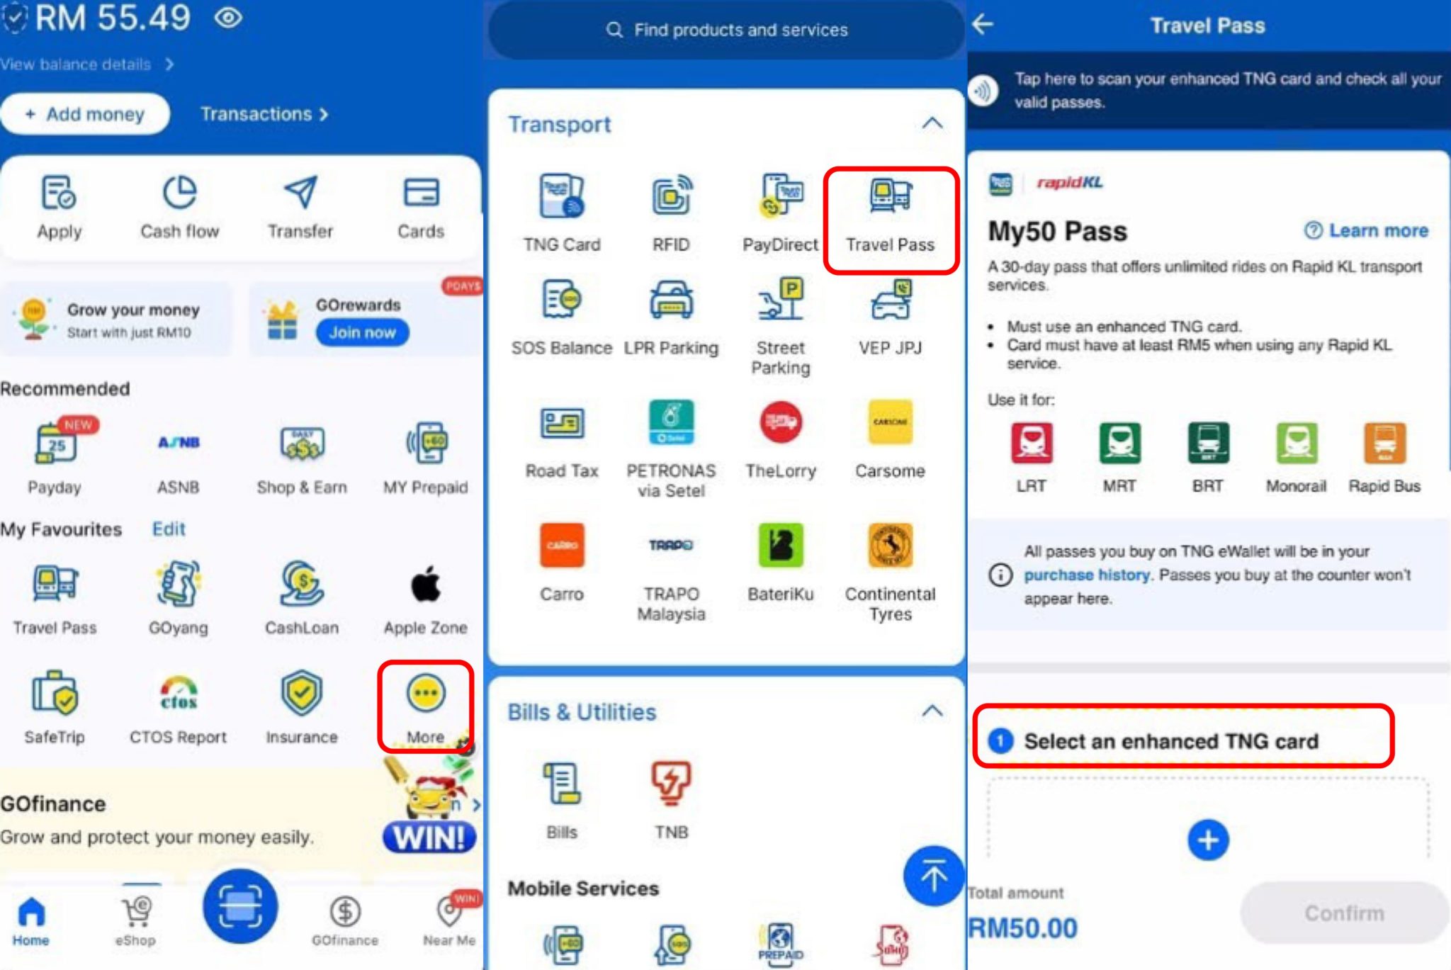The width and height of the screenshot is (1451, 970).
Task: Open the GOyang favourite
Action: (179, 597)
